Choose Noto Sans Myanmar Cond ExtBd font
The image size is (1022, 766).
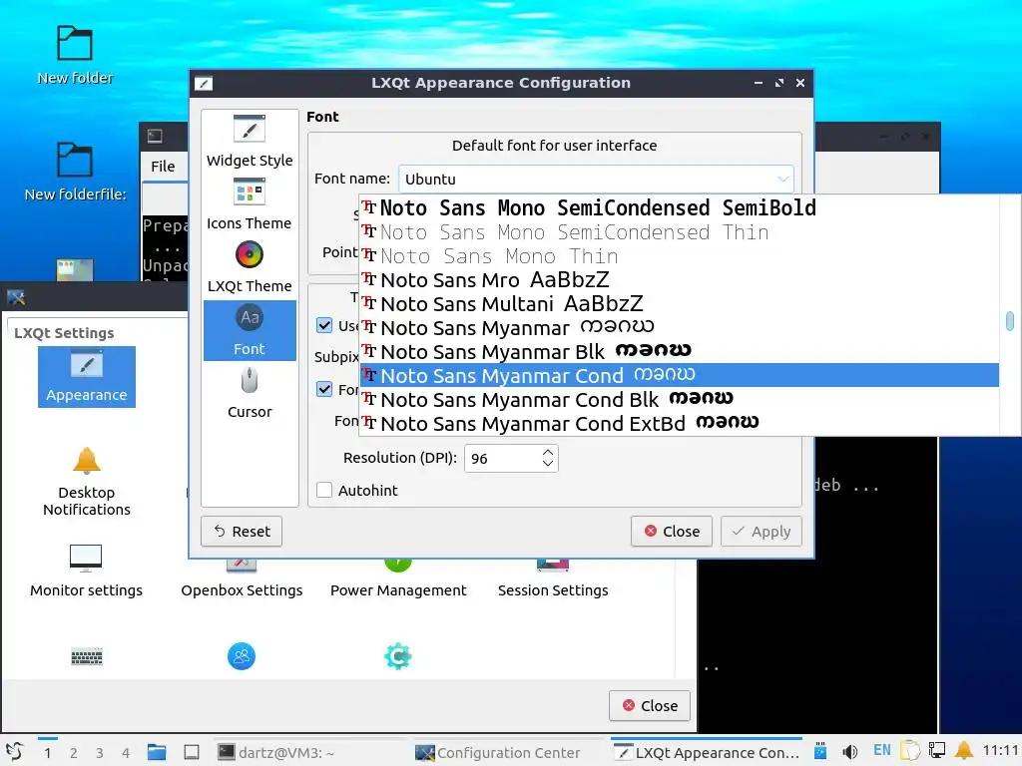[x=679, y=423]
